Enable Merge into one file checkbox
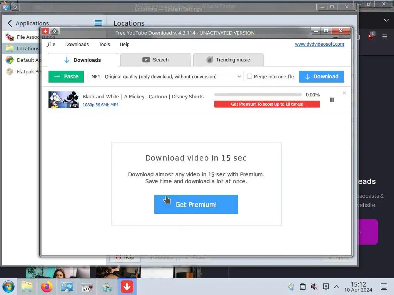 click(249, 76)
